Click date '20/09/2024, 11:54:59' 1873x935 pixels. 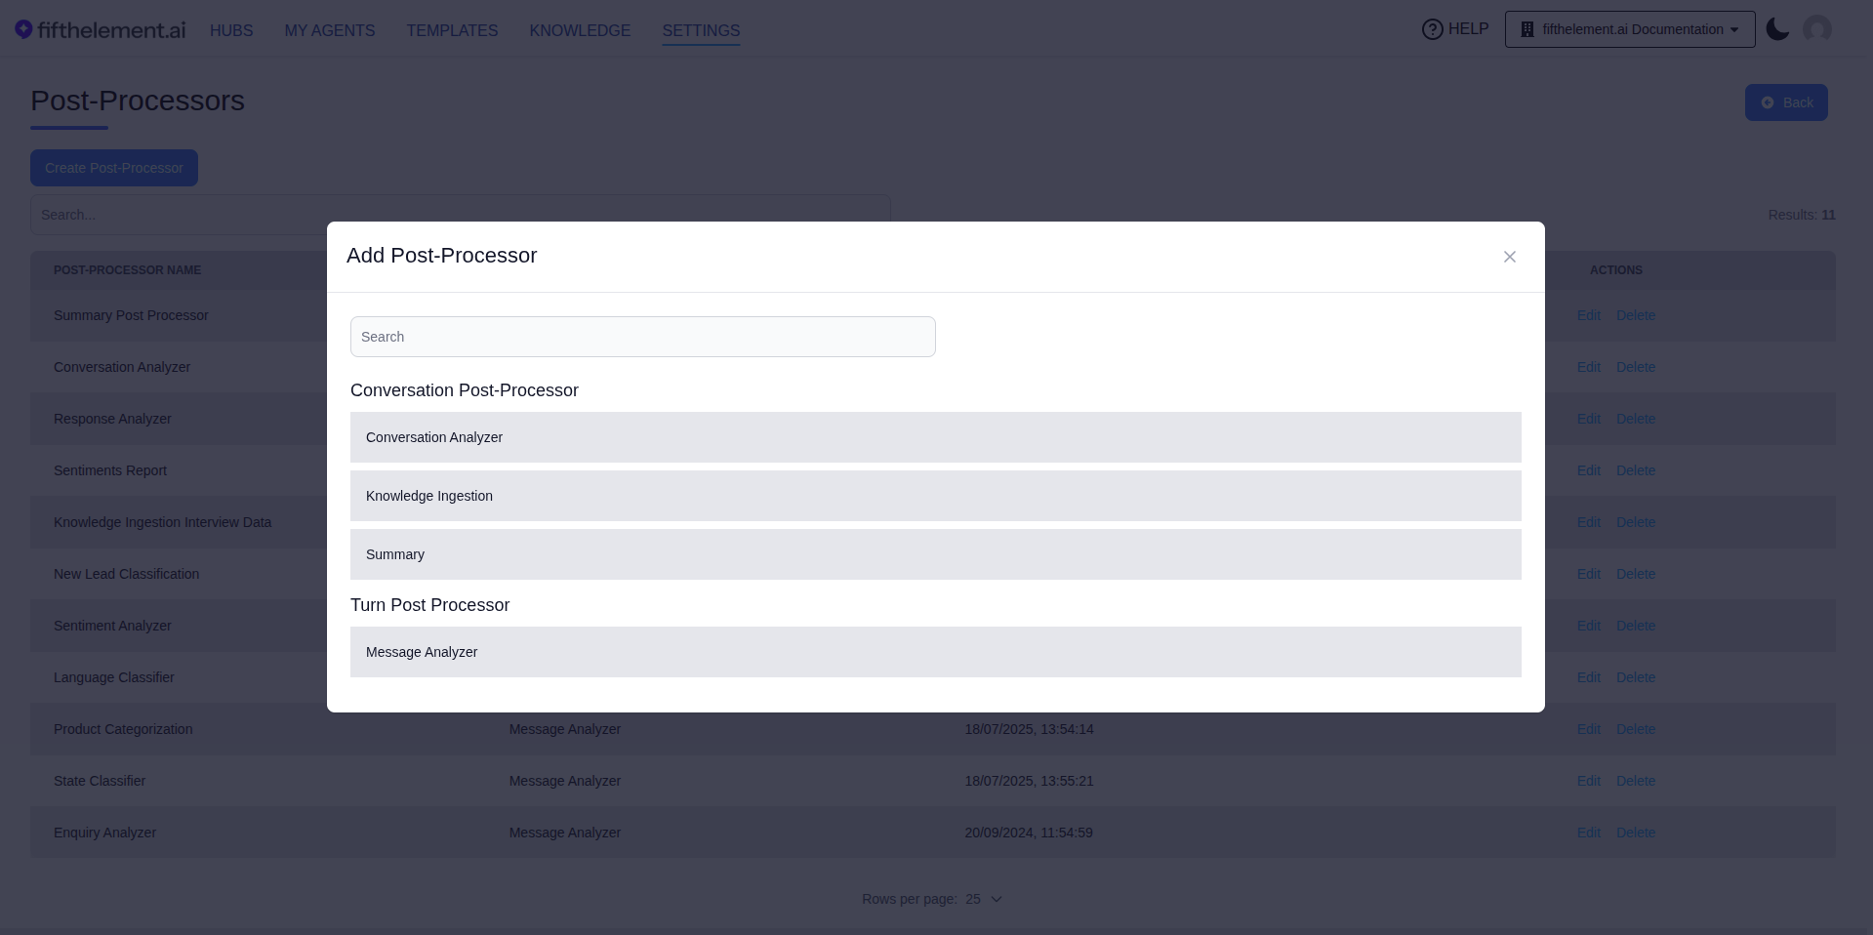(1029, 833)
